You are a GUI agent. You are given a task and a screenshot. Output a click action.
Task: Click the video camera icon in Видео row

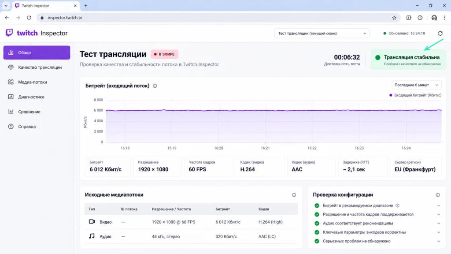click(x=92, y=222)
